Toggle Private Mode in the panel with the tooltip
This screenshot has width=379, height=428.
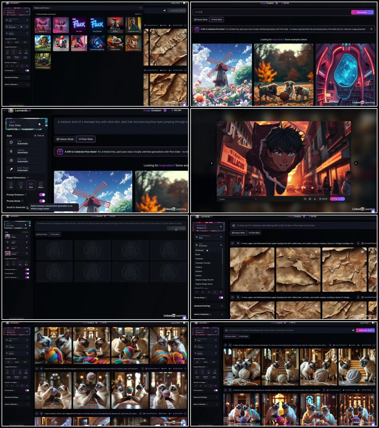[42, 201]
